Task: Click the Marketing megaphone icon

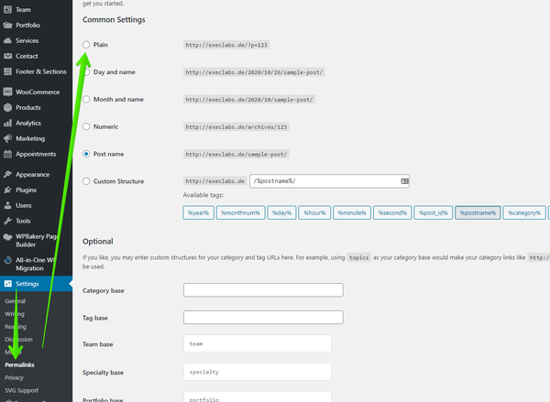Action: 7,138
